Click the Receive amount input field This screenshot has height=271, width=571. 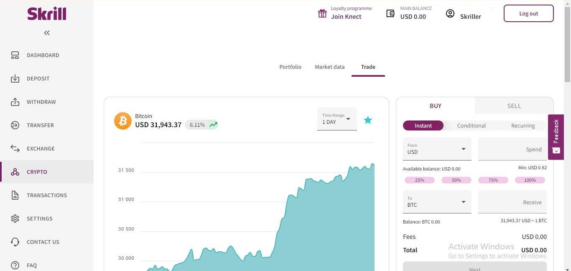coord(512,202)
